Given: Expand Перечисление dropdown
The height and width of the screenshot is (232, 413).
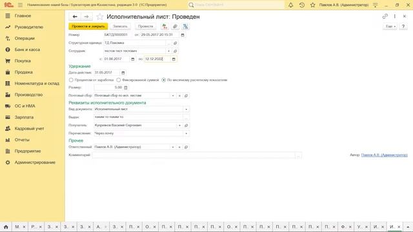Looking at the screenshot, I should pyautogui.click(x=186, y=133).
